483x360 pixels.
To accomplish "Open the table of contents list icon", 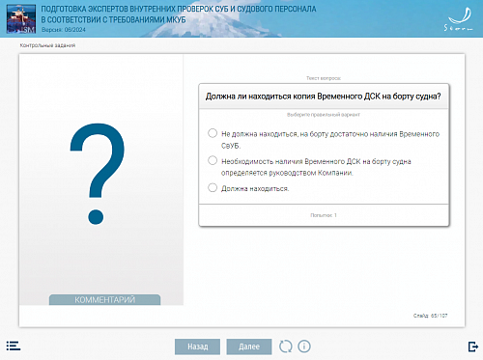I will [14, 346].
